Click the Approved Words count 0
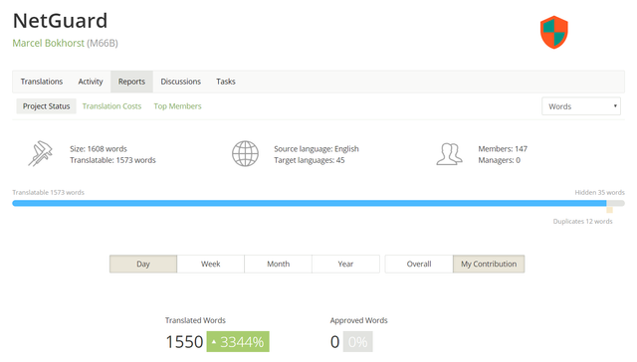This screenshot has width=637, height=362. [x=334, y=342]
